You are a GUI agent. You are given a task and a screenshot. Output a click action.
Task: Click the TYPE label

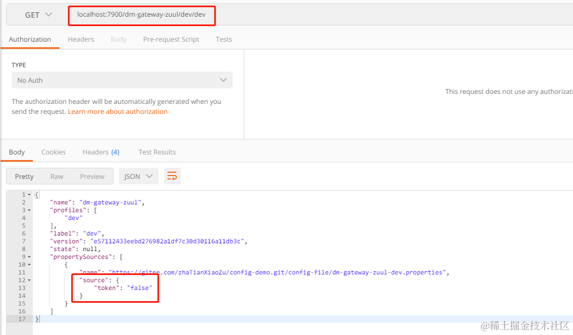19,65
